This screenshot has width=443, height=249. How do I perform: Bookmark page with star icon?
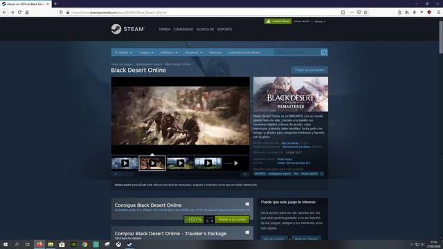tap(365, 12)
